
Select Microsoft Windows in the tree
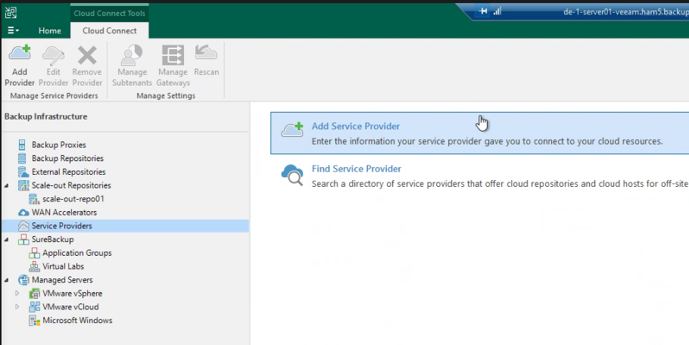[77, 321]
